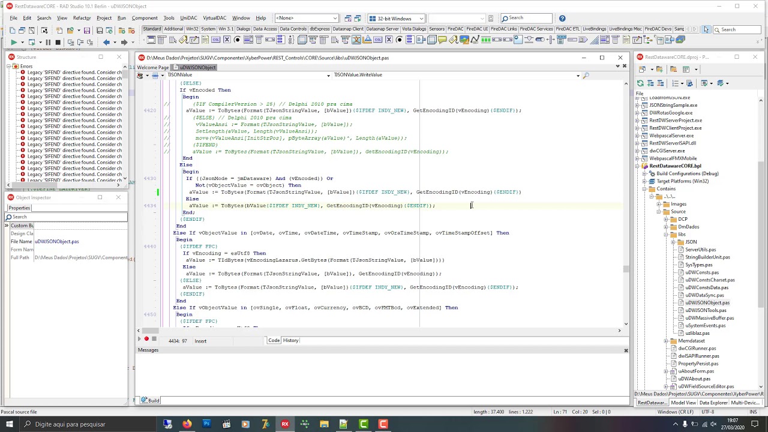Expand the Images folder in project tree
This screenshot has width=768, height=432.
point(659,204)
